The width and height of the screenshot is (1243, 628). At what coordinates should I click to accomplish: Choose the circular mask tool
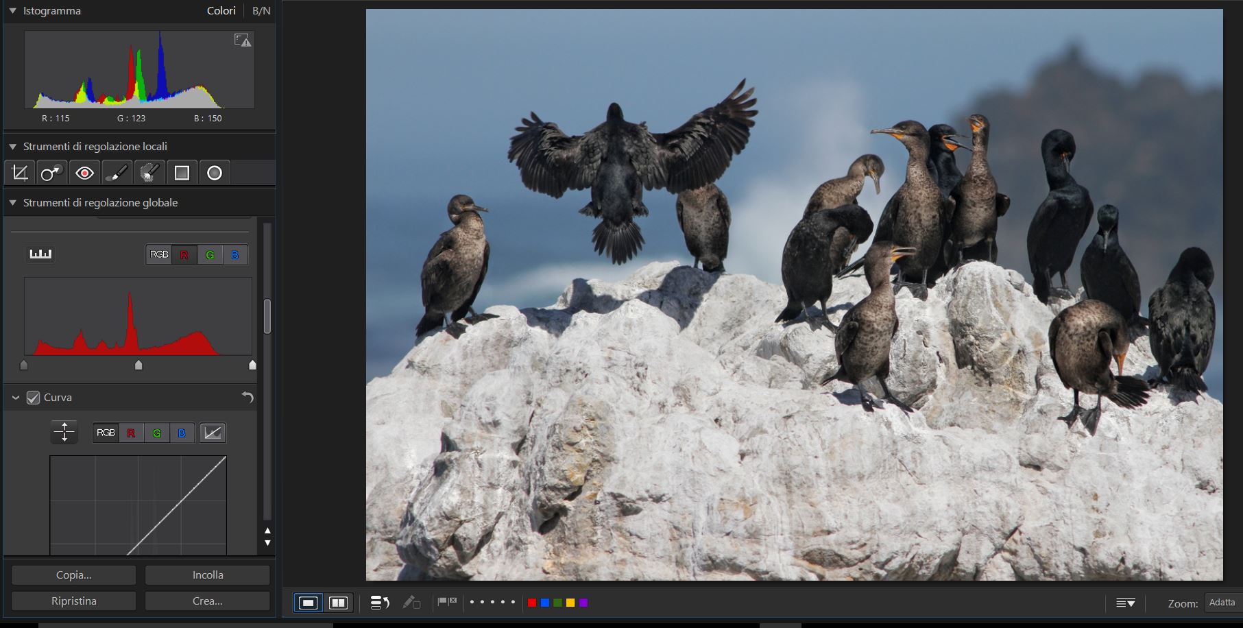(x=215, y=173)
